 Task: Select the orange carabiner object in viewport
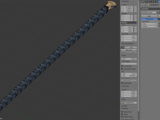(x=111, y=5)
